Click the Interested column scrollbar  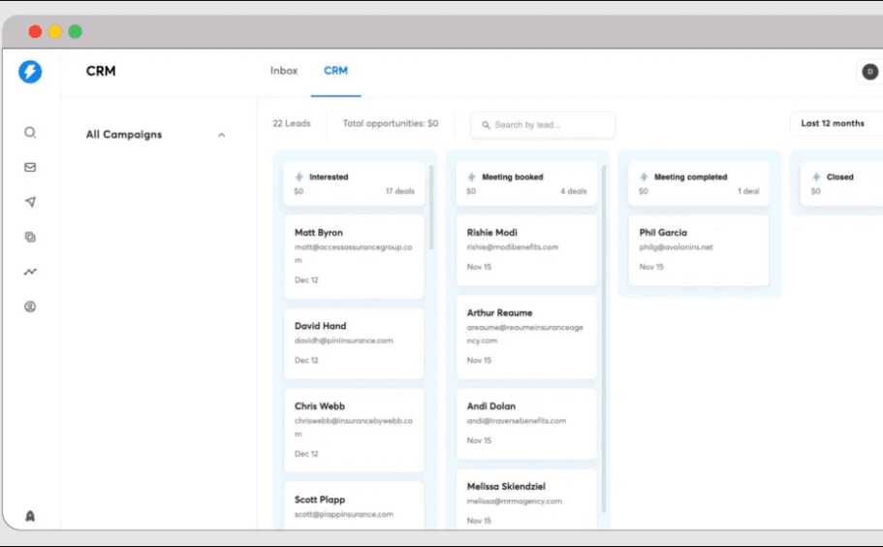pyautogui.click(x=431, y=208)
